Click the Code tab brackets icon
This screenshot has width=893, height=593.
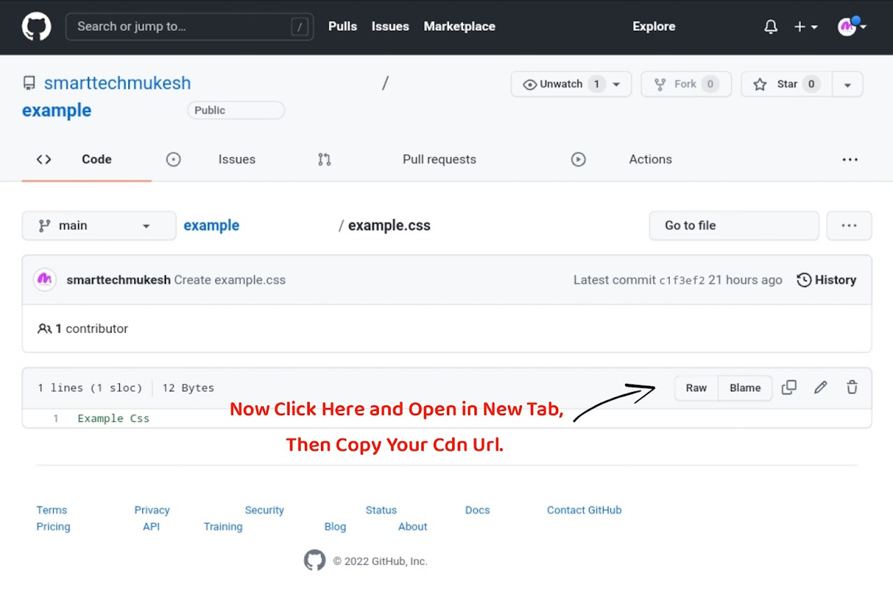[44, 159]
